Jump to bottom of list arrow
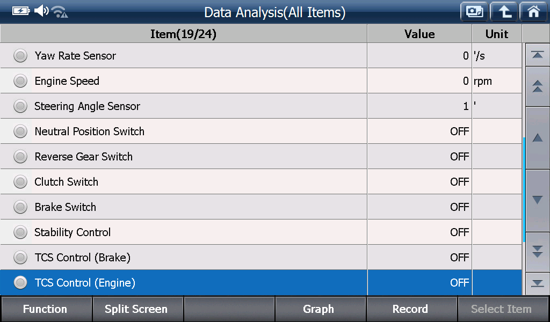 click(x=537, y=283)
